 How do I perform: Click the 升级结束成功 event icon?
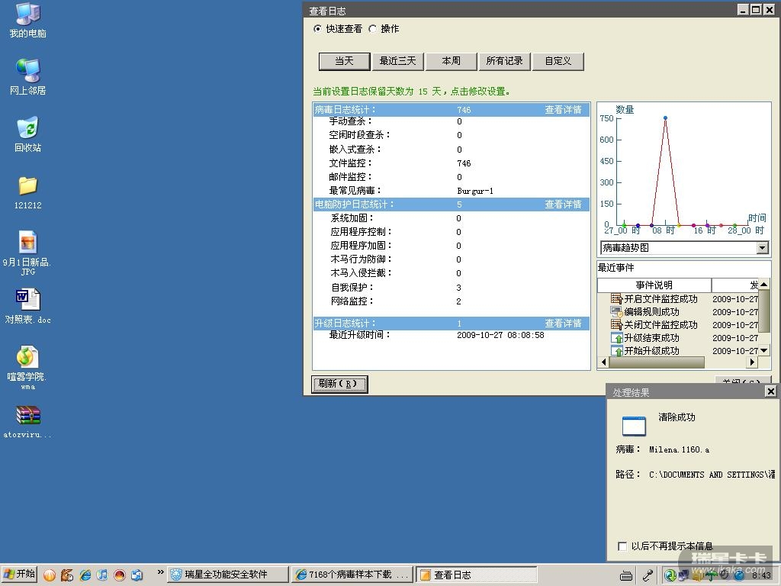click(x=617, y=338)
